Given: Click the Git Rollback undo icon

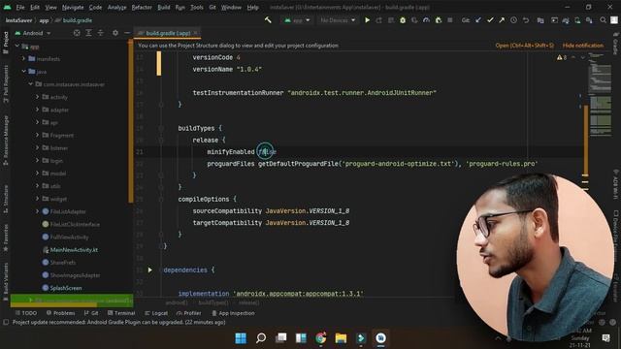Looking at the screenshot, I should click(526, 19).
